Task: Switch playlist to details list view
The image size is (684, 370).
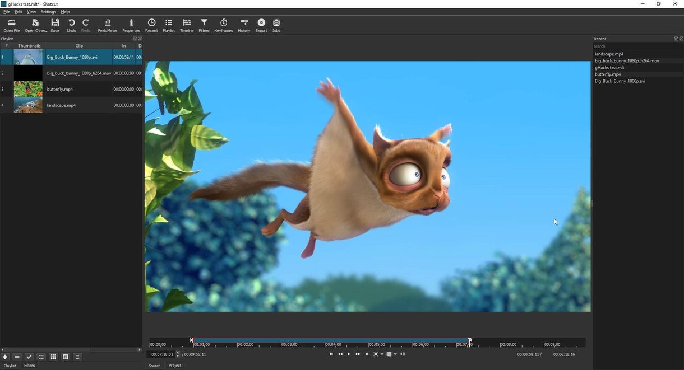Action: pyautogui.click(x=41, y=357)
